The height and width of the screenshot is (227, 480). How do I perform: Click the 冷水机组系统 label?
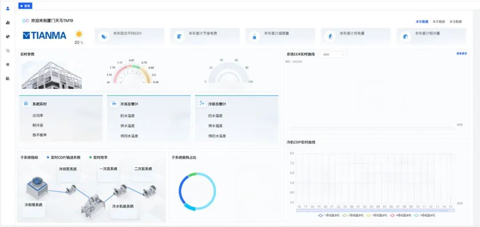point(123,206)
